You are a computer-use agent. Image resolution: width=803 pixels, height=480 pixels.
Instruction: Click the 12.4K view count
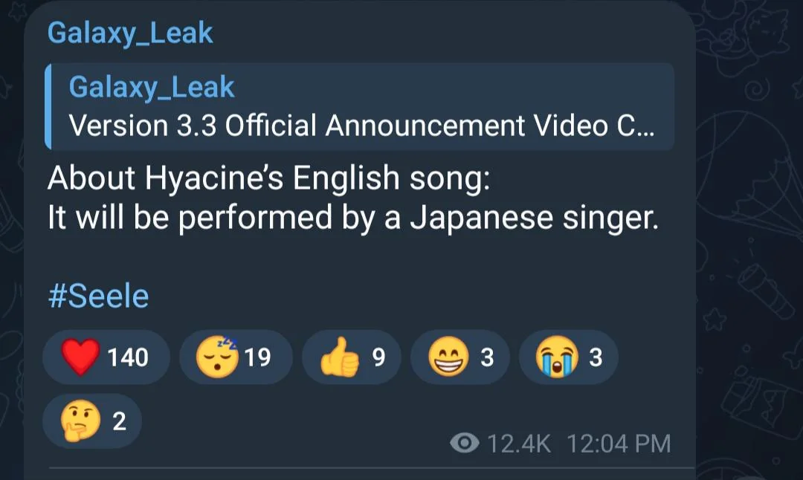519,443
